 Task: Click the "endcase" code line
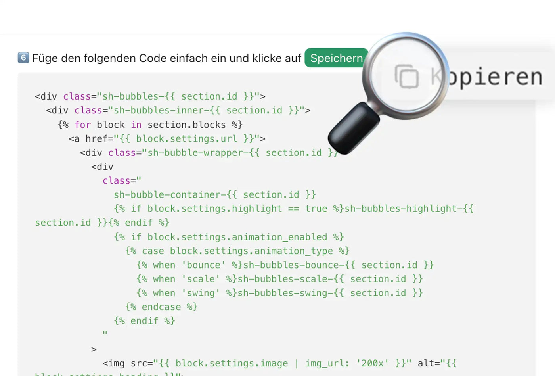pos(161,307)
